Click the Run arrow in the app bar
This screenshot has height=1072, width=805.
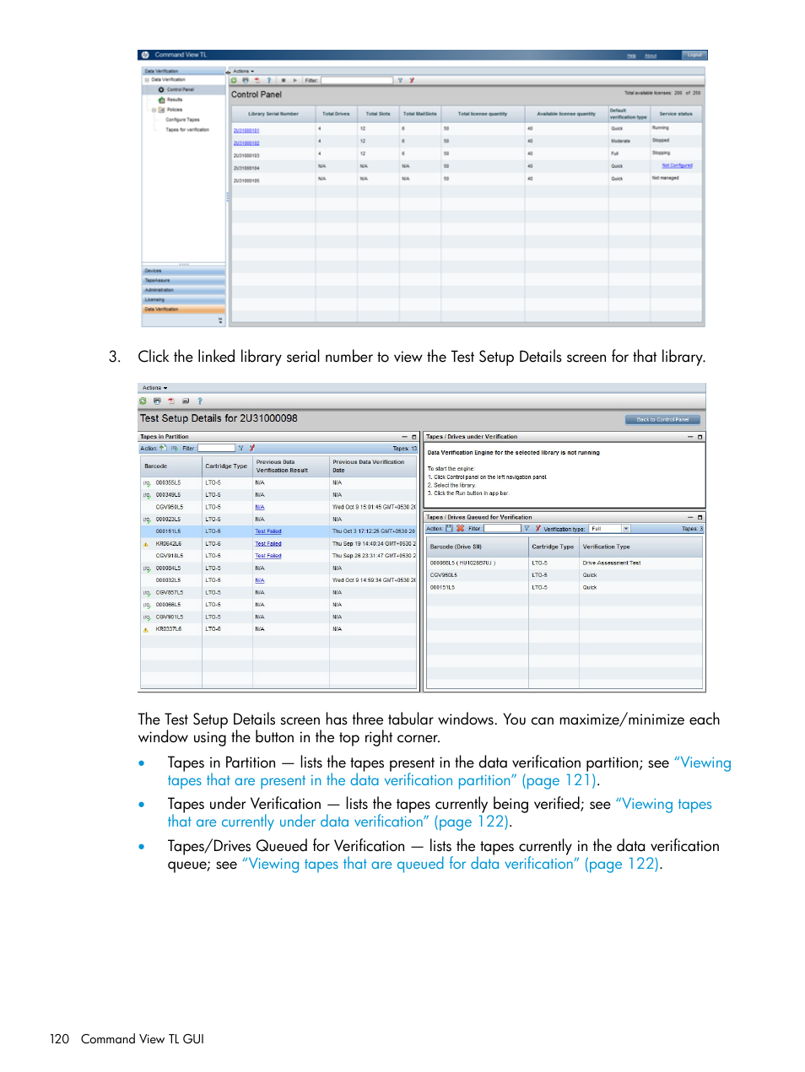[x=295, y=79]
